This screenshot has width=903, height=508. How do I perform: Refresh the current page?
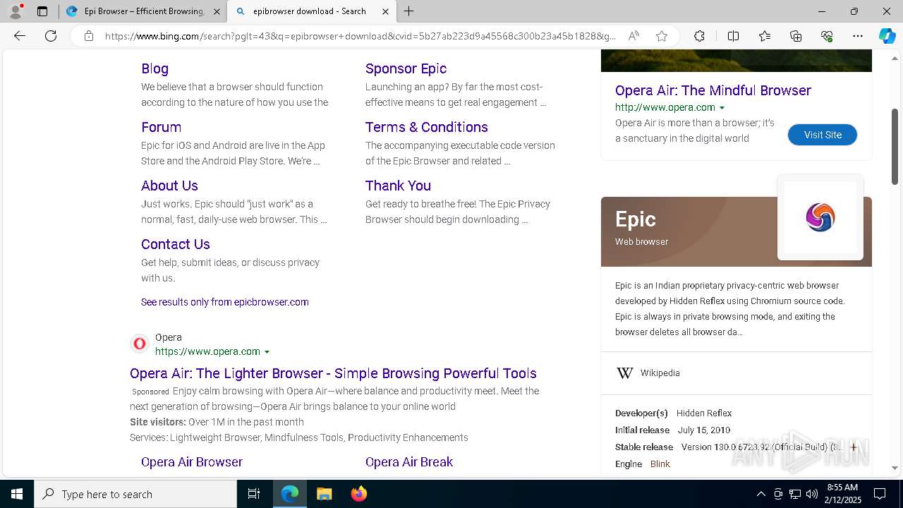click(51, 36)
